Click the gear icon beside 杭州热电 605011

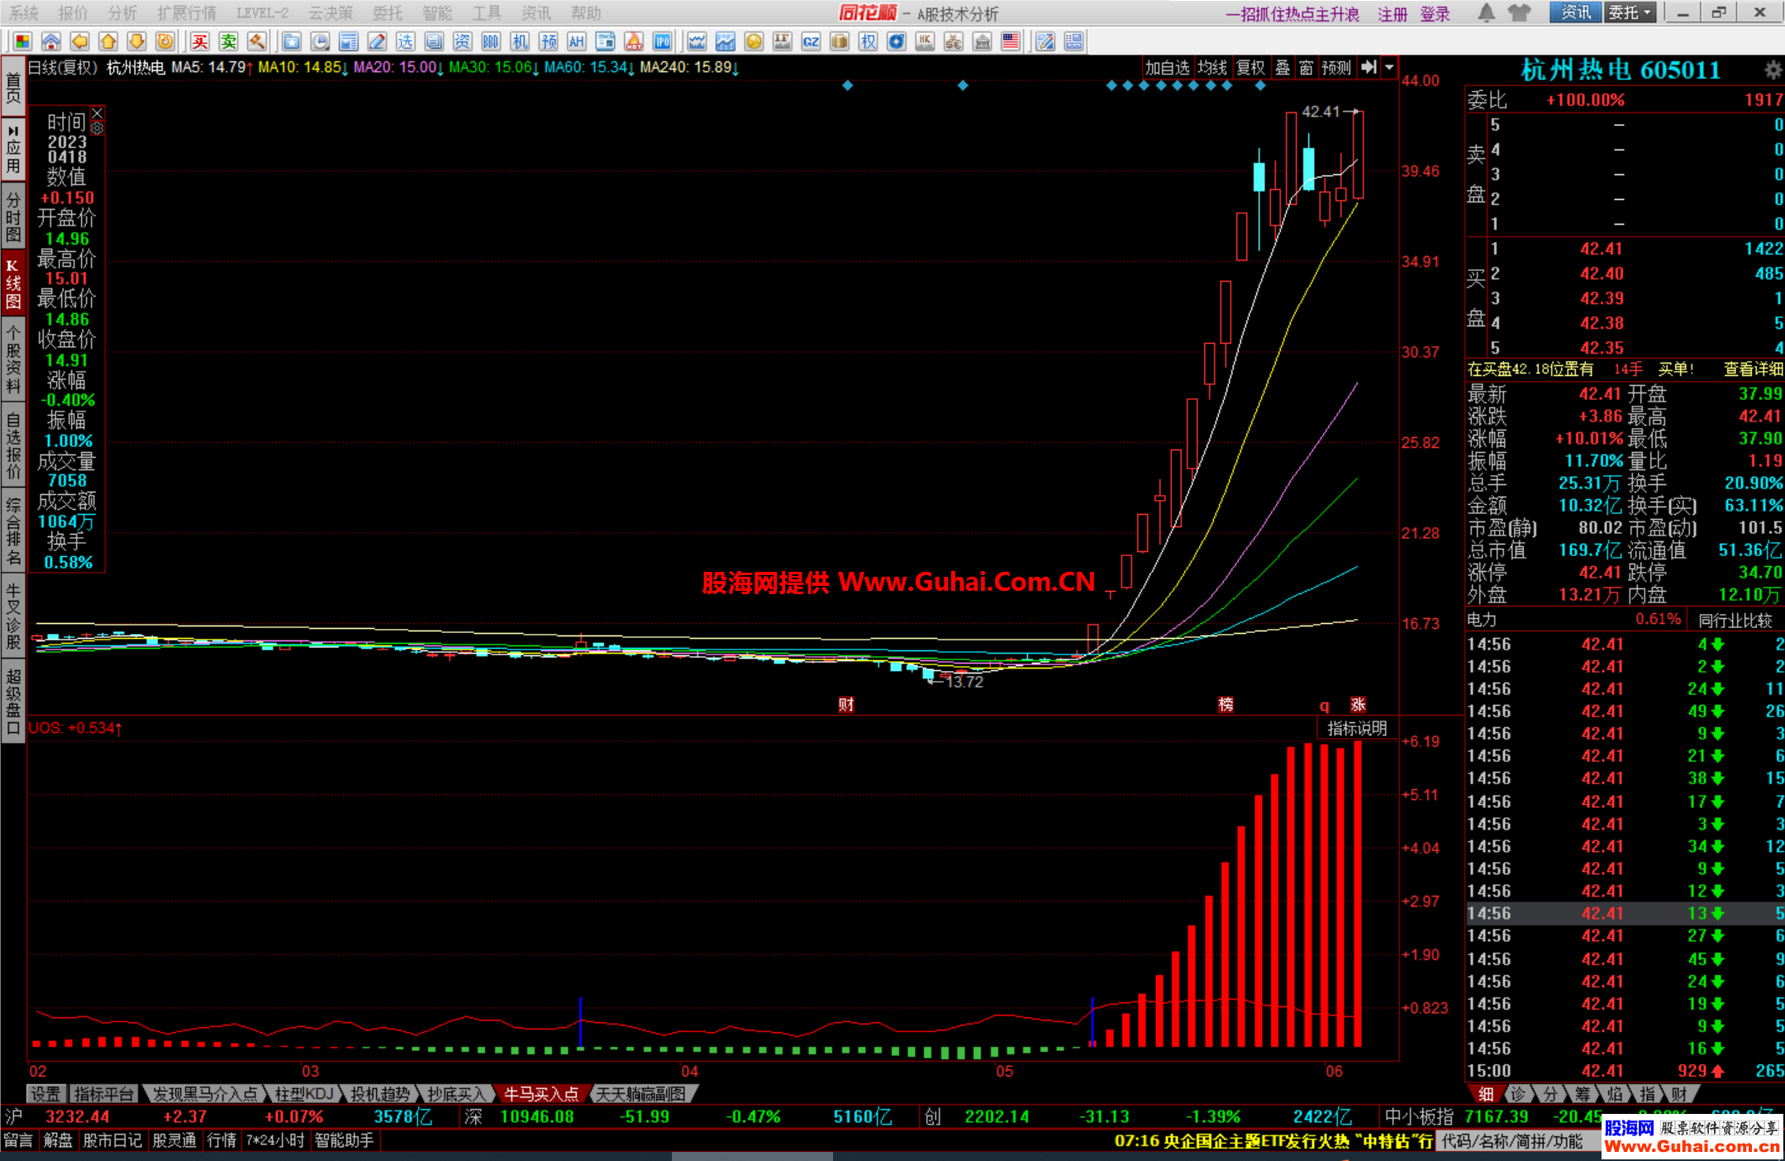(x=1773, y=70)
